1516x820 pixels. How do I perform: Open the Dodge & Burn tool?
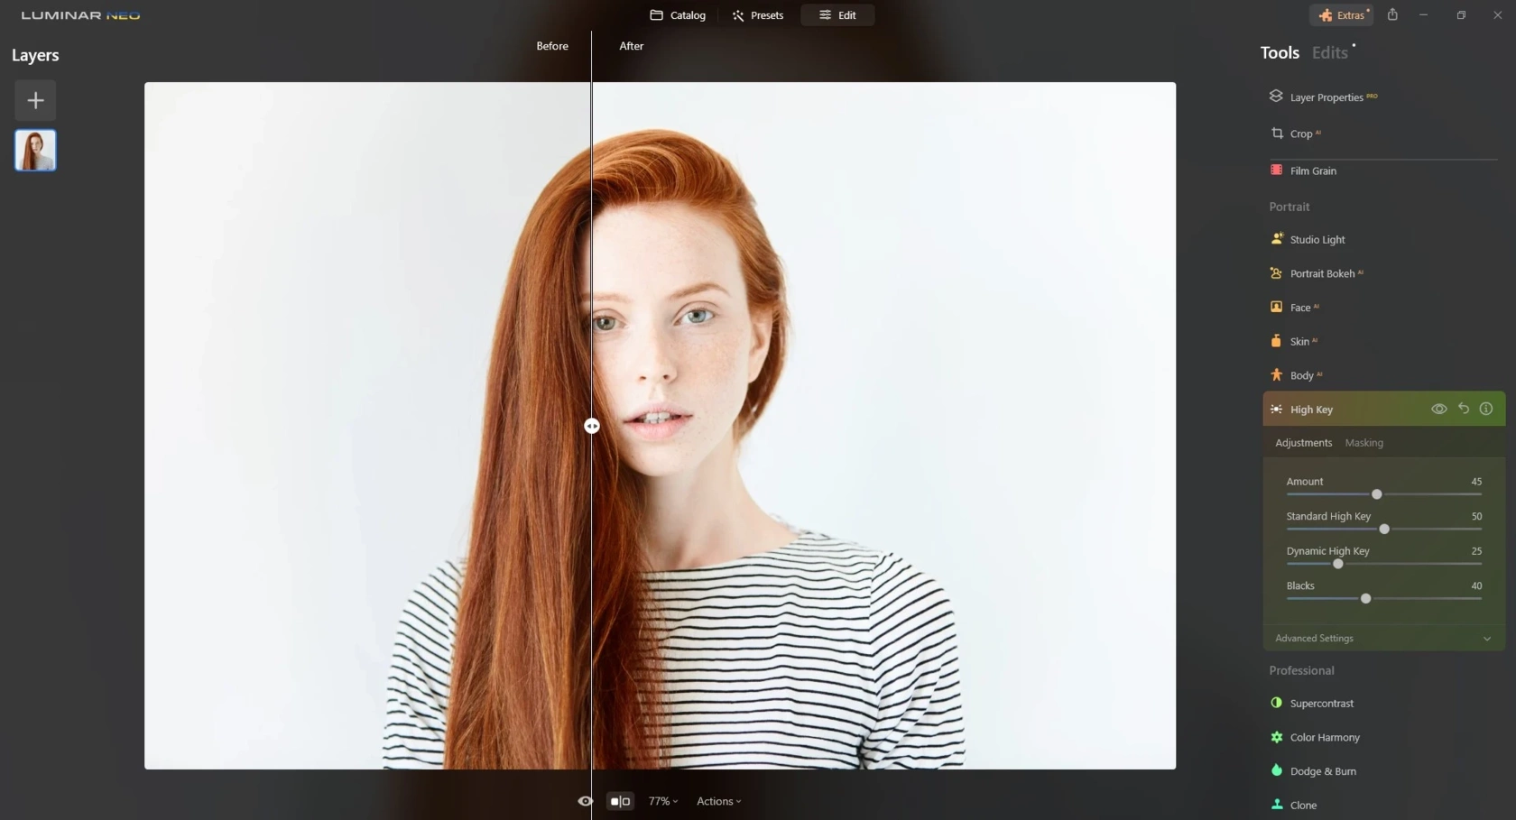pos(1321,770)
